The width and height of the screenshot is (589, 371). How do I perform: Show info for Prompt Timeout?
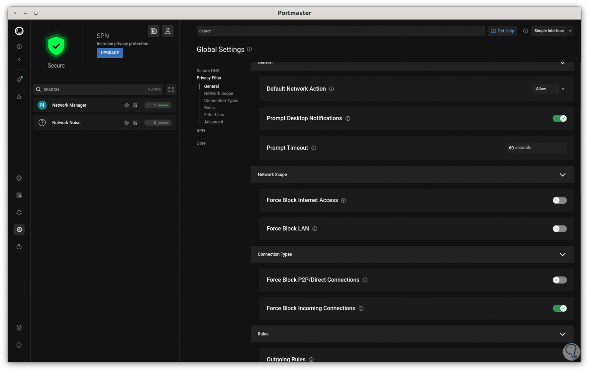[314, 148]
